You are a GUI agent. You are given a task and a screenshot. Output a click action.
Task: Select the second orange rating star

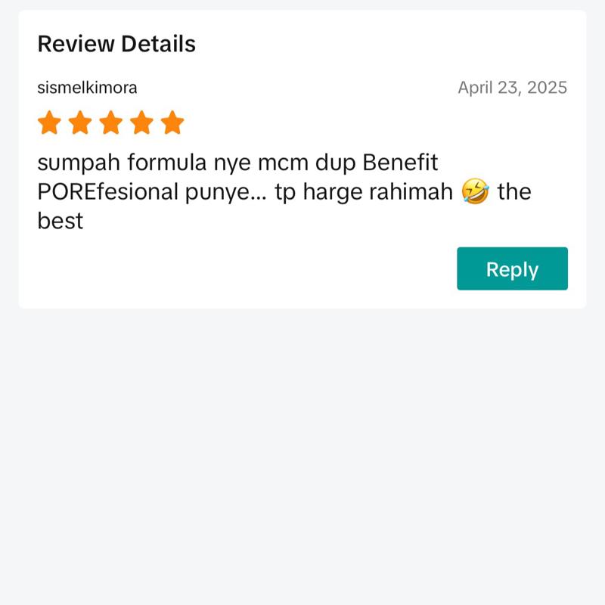tap(80, 123)
